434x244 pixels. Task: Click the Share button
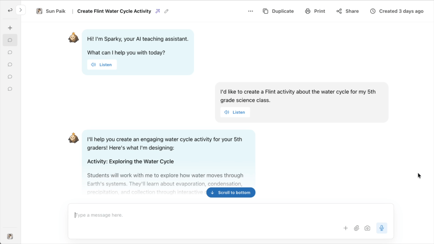point(348,11)
